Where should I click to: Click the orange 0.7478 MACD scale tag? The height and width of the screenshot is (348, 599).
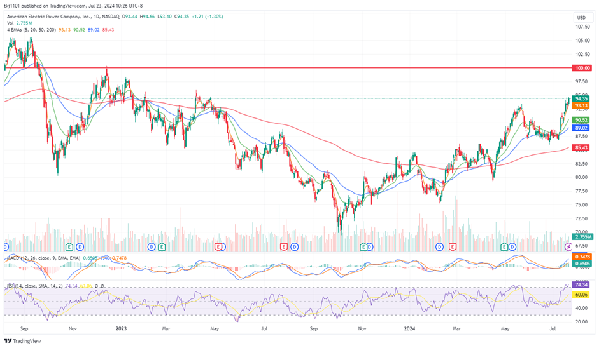tap(582, 257)
